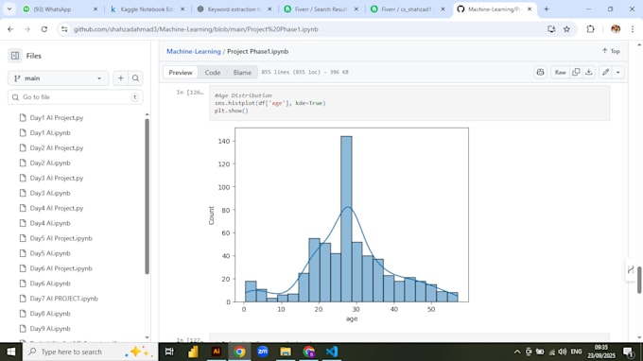The height and width of the screenshot is (361, 643).
Task: Download raw file icon
Action: pos(589,72)
